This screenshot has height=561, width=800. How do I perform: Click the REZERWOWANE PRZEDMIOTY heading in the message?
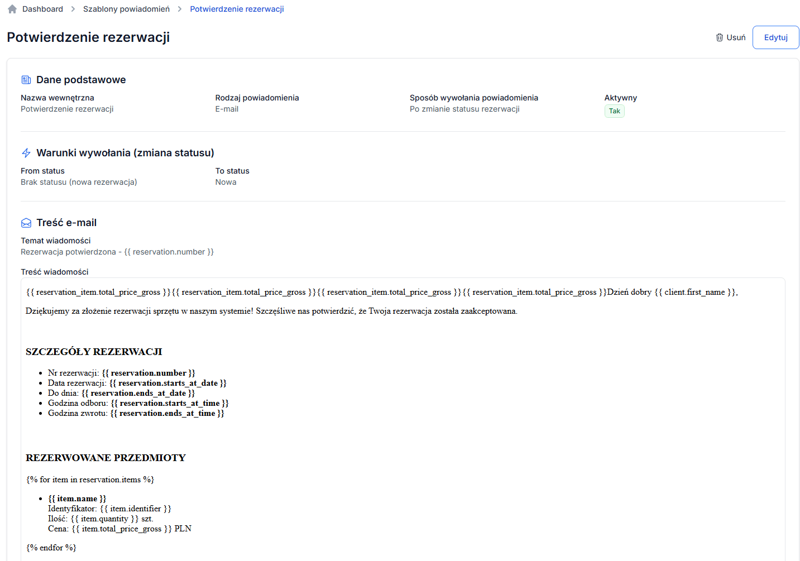click(x=106, y=458)
